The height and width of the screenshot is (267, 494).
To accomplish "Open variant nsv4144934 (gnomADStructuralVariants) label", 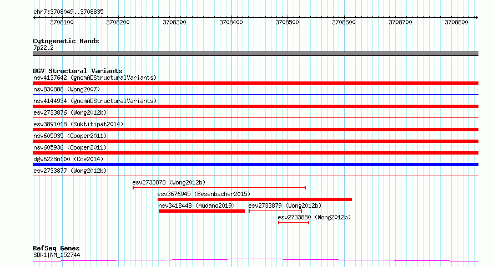I will [95, 101].
